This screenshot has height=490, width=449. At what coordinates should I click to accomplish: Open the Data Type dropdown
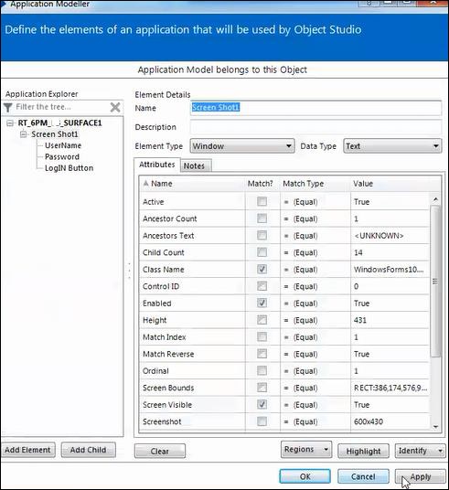coord(392,146)
